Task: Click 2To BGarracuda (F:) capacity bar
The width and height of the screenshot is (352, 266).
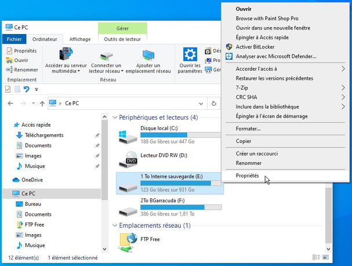Action: (x=181, y=207)
